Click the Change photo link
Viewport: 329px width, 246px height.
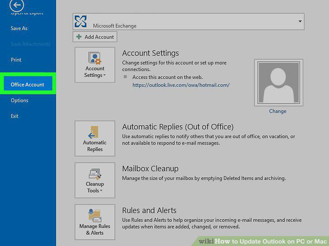tap(277, 111)
